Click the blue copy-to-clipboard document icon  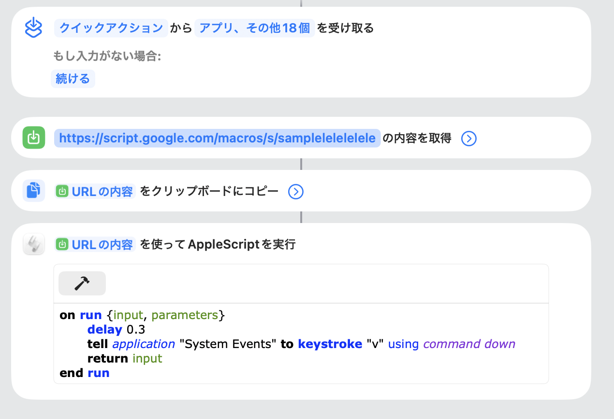34,191
